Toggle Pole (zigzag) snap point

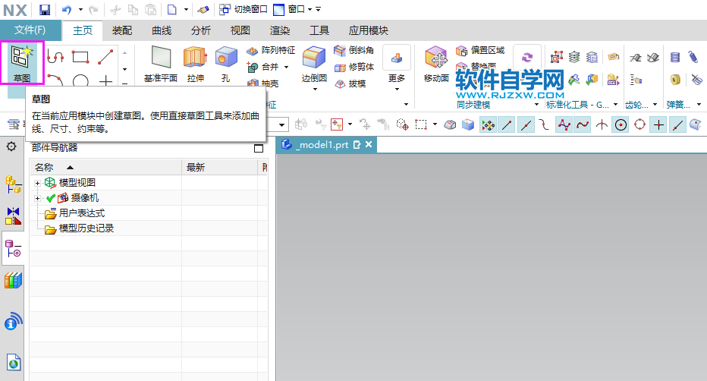[x=564, y=124]
